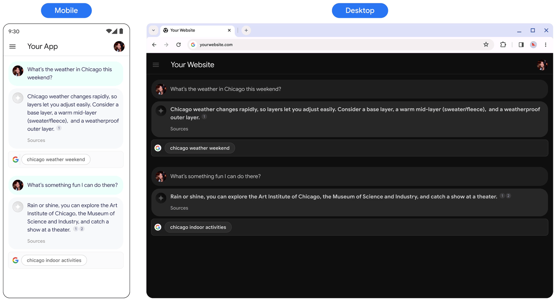Image resolution: width=557 pixels, height=302 pixels.
Task: Click the back navigation arrow
Action: pyautogui.click(x=154, y=45)
